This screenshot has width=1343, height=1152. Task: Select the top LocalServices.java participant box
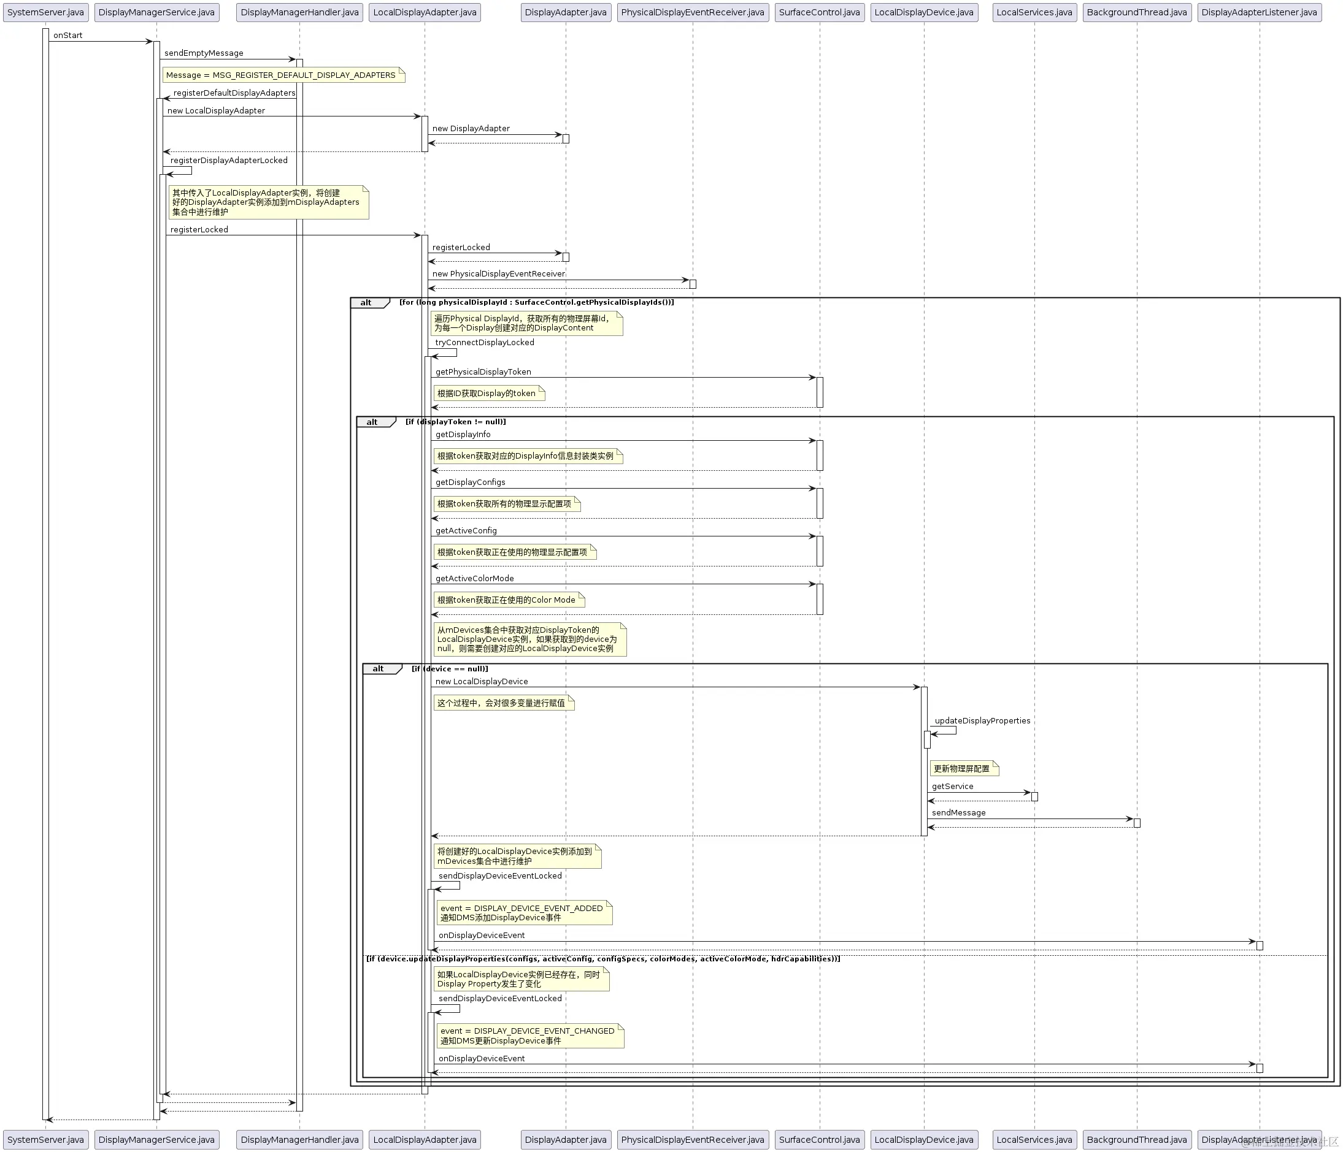(x=1034, y=12)
